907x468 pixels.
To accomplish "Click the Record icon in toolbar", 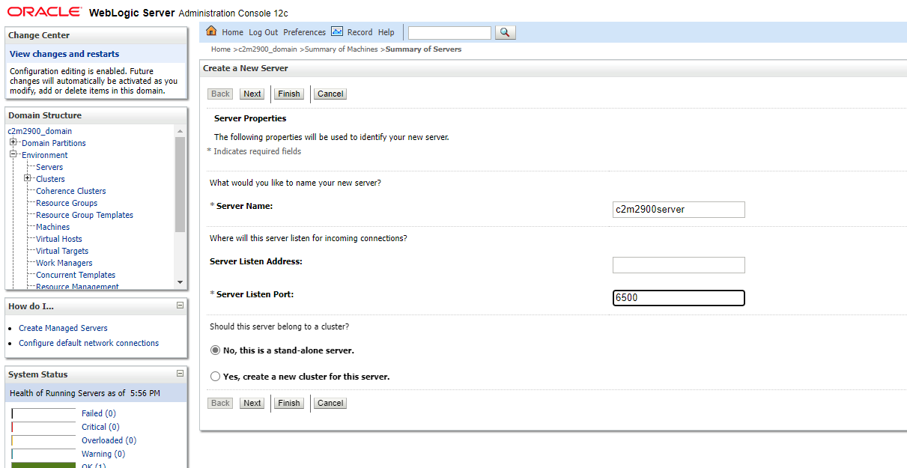I will point(337,31).
